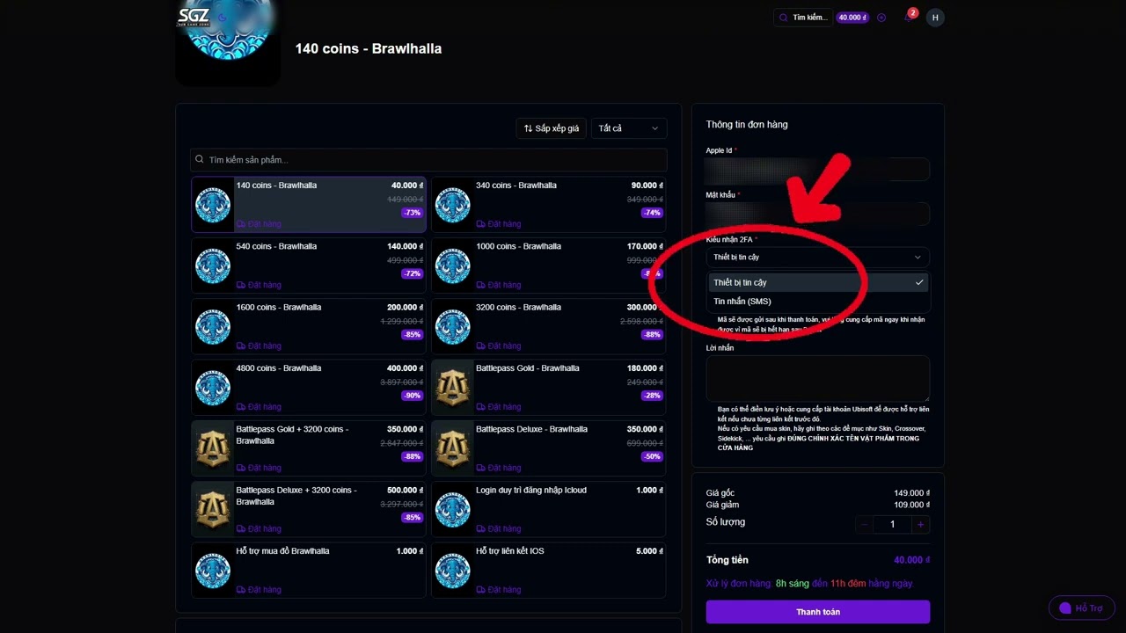Click into the Mật khẩu password field
This screenshot has height=633, width=1126.
tap(817, 214)
